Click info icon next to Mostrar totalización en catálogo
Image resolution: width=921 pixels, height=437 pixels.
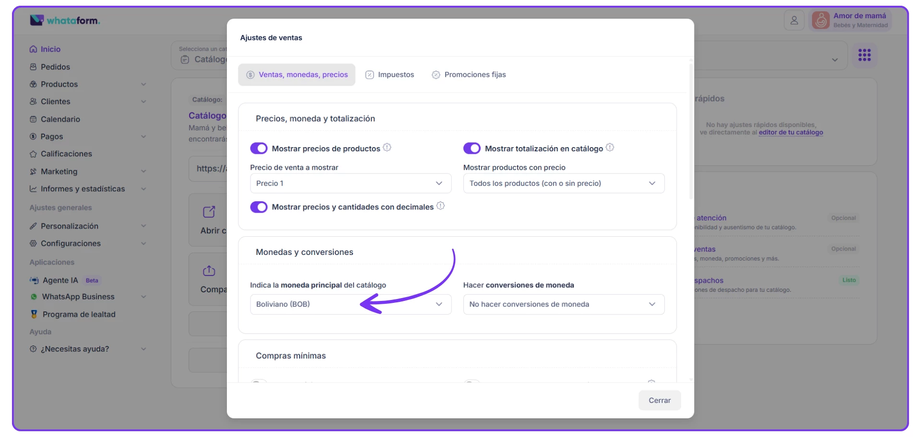[x=610, y=148]
